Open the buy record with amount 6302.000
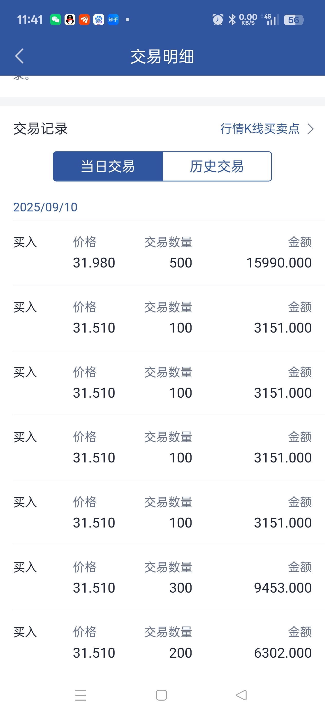 click(162, 642)
